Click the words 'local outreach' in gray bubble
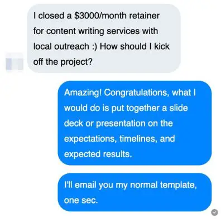The height and width of the screenshot is (223, 221). pyautogui.click(x=61, y=46)
